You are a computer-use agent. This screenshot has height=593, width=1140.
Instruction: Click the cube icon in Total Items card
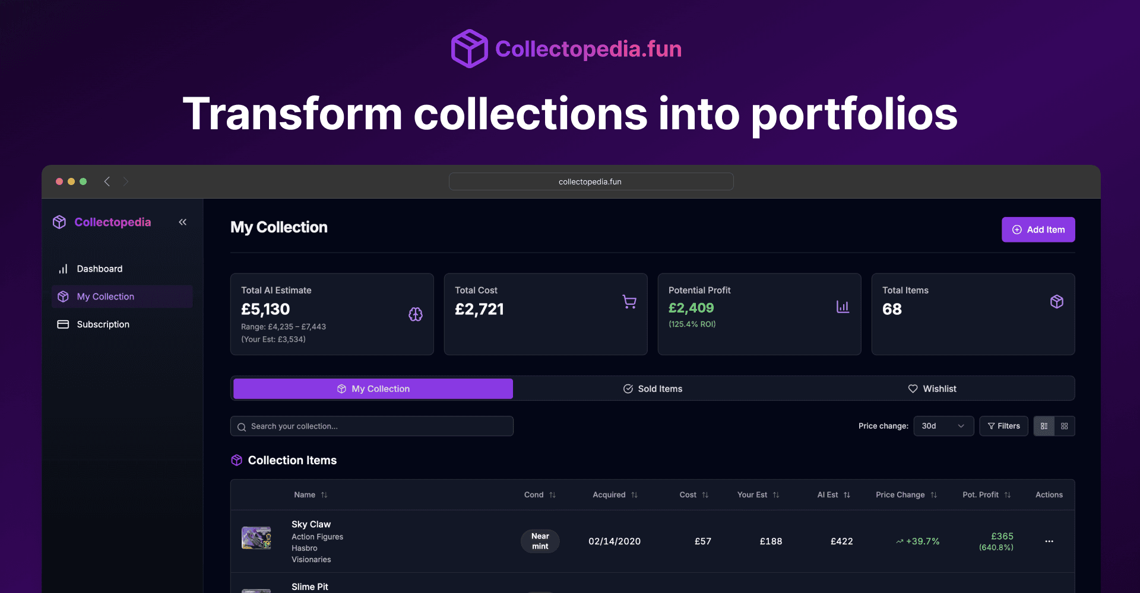(1056, 302)
